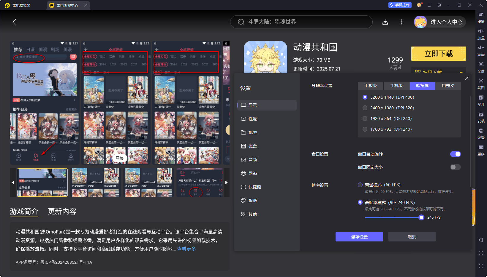This screenshot has width=487, height=277.
Task: Open the three-dot more options menu
Action: (x=402, y=22)
